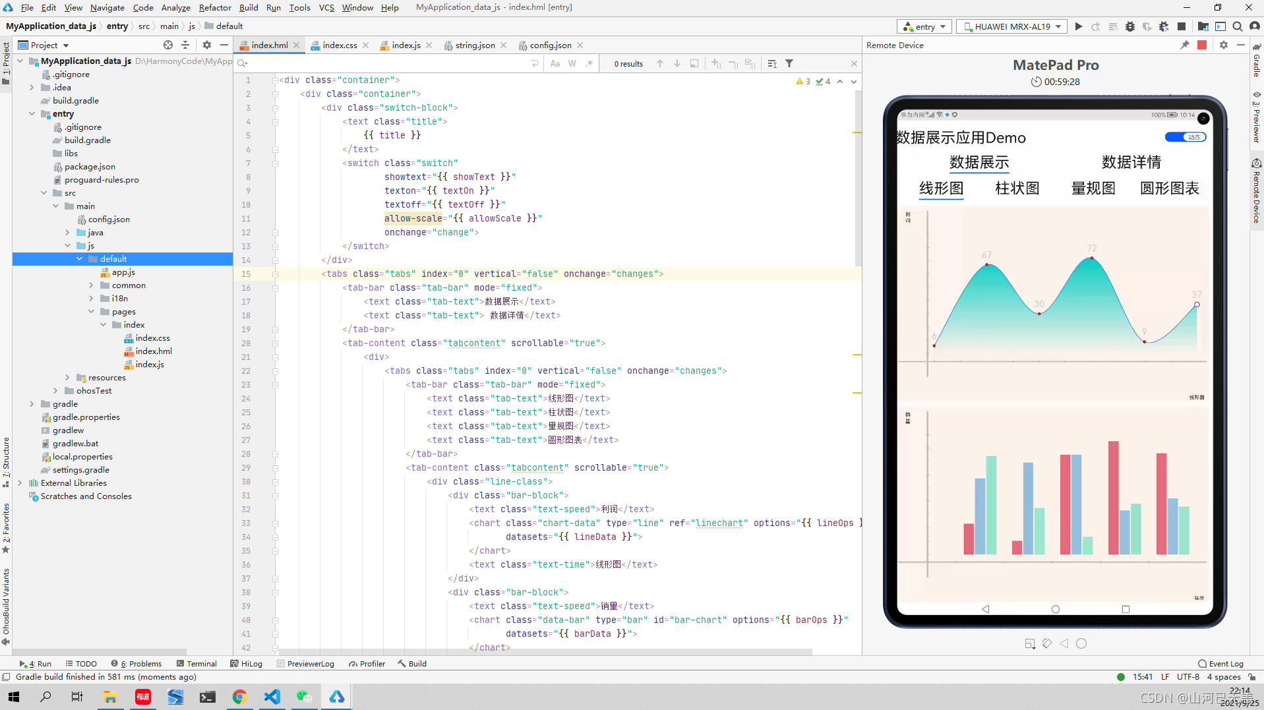Click the Stop square icon in main toolbar
This screenshot has width=1264, height=710.
point(1182,26)
